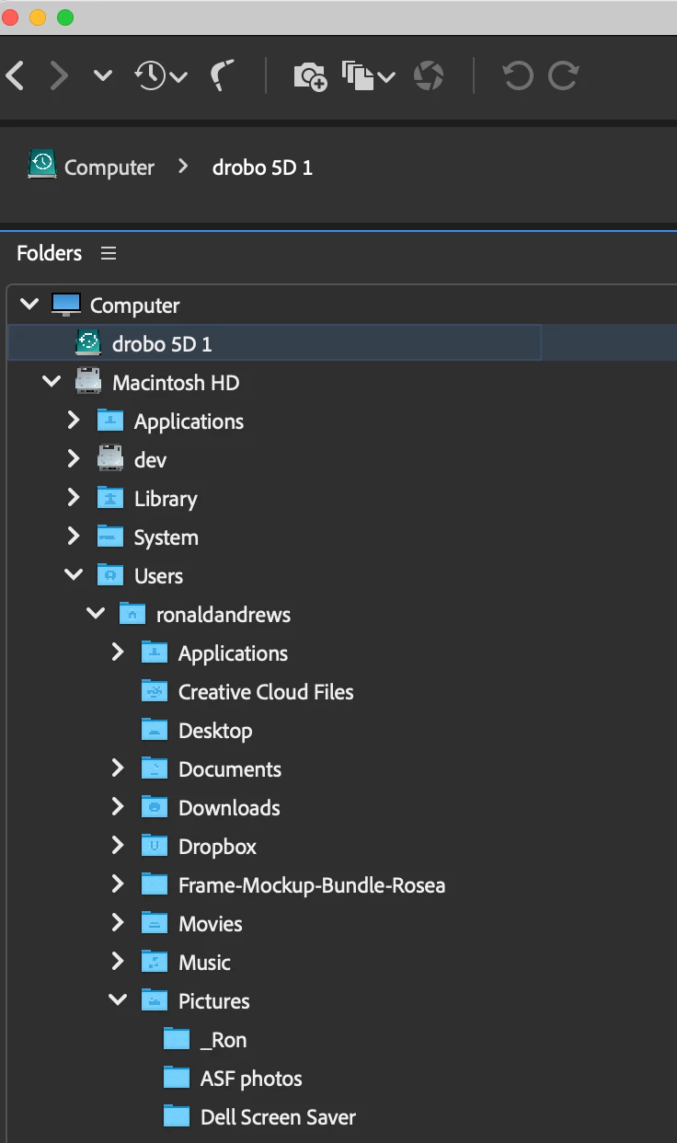677x1143 pixels.
Task: Click the Creative Cloud Files folder icon
Action: tap(155, 691)
